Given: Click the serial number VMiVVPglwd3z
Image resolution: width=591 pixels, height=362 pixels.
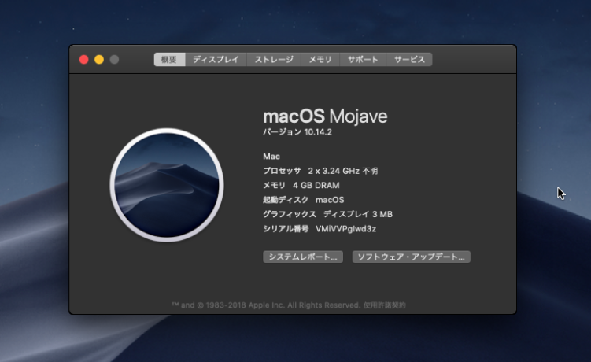Looking at the screenshot, I should (345, 229).
